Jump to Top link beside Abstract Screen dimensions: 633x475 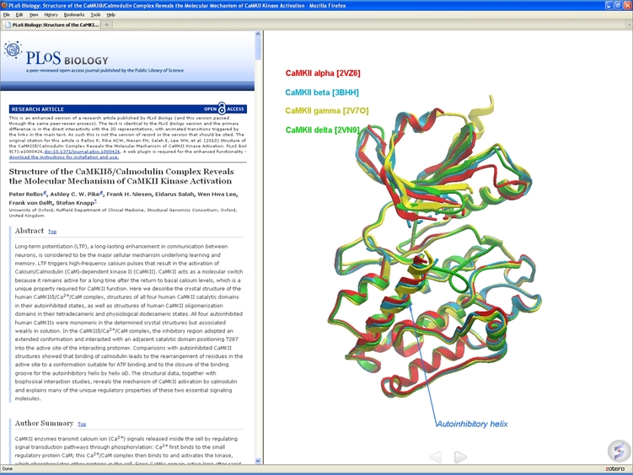[52, 231]
